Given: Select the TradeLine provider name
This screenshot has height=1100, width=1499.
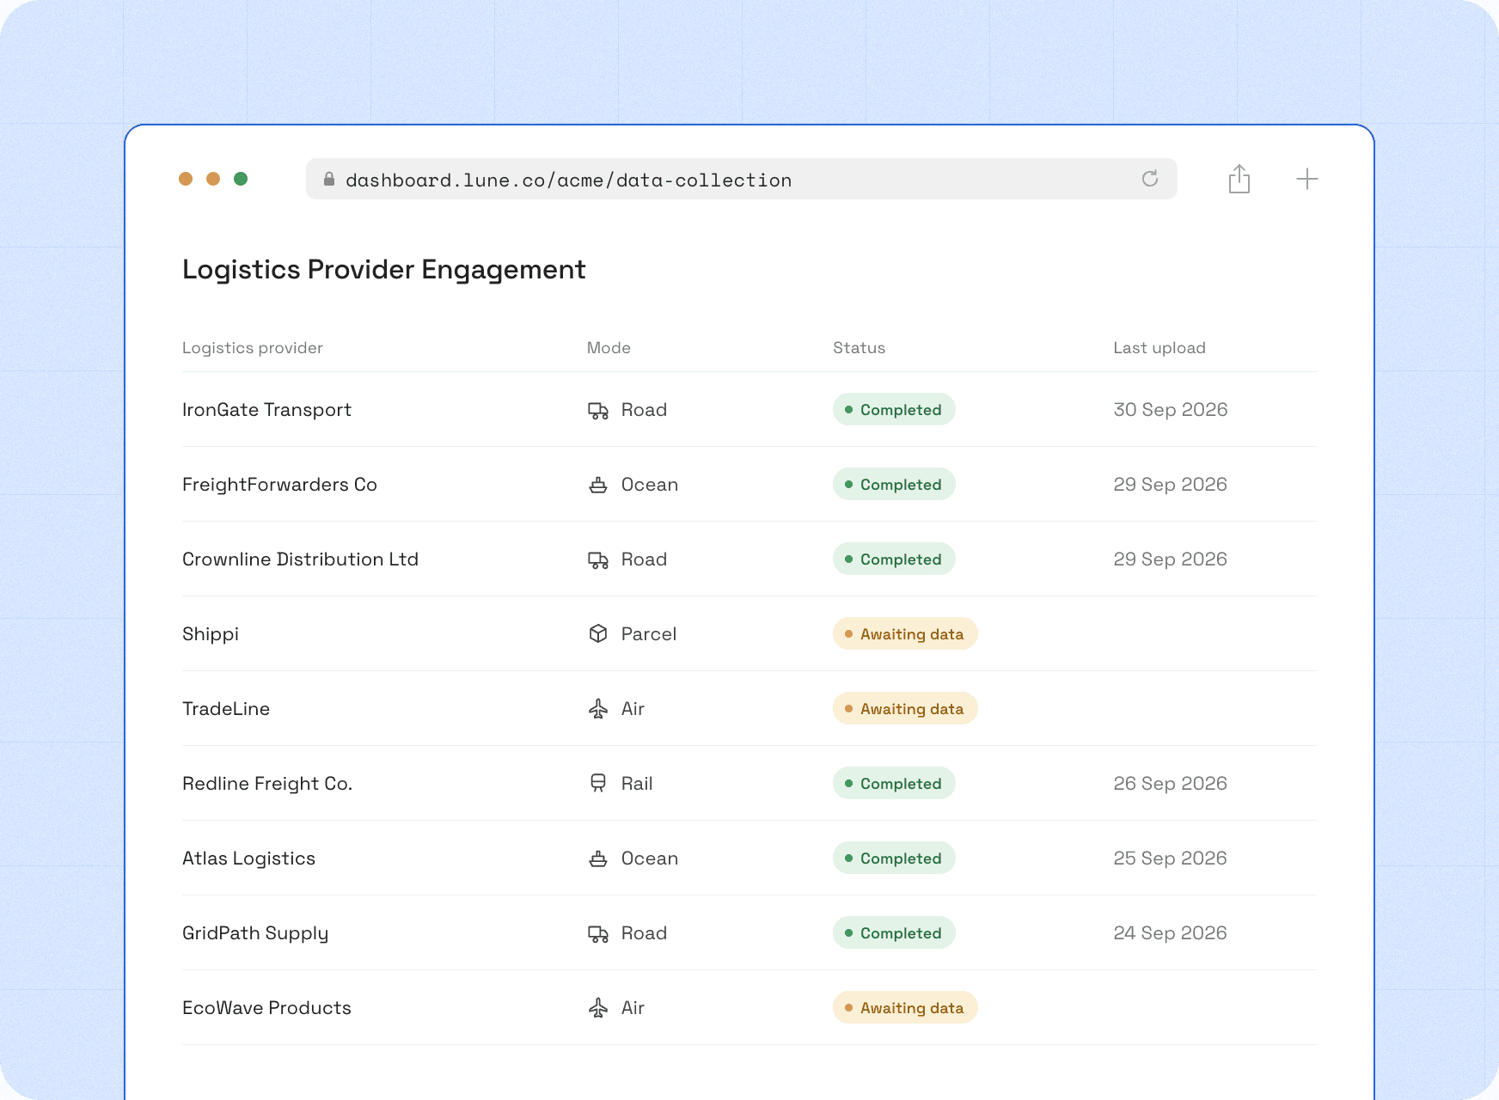Looking at the screenshot, I should pyautogui.click(x=226, y=709).
